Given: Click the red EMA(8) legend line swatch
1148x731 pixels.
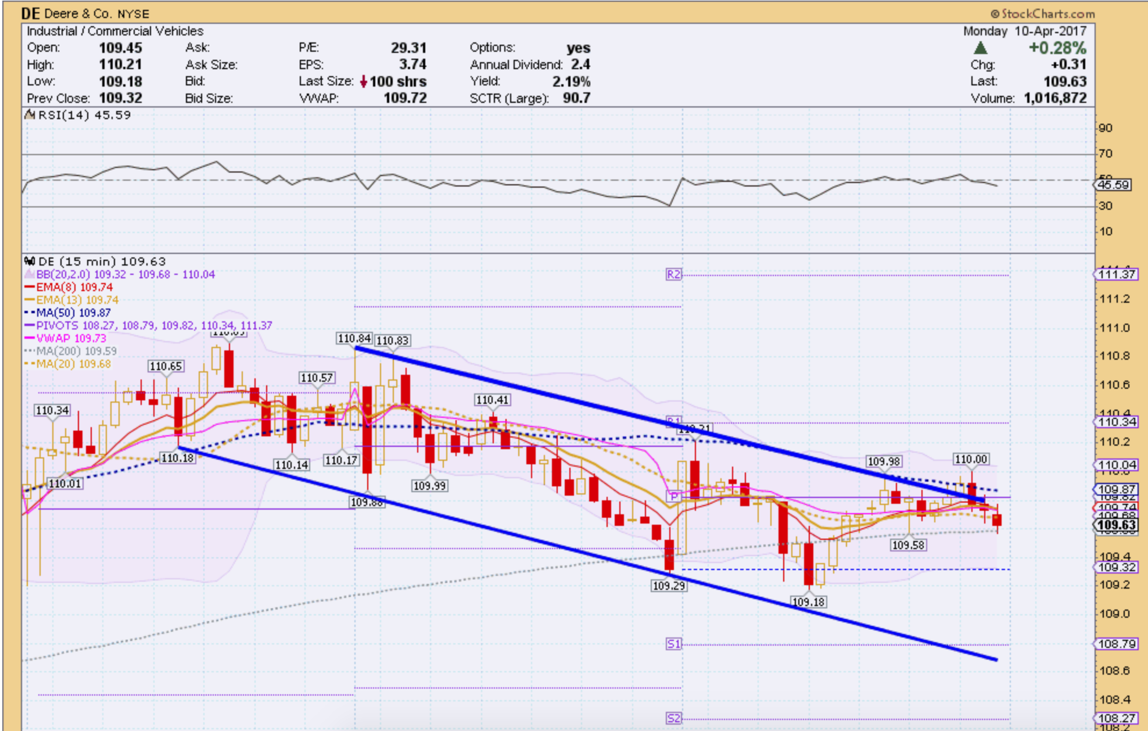Looking at the screenshot, I should 30,287.
